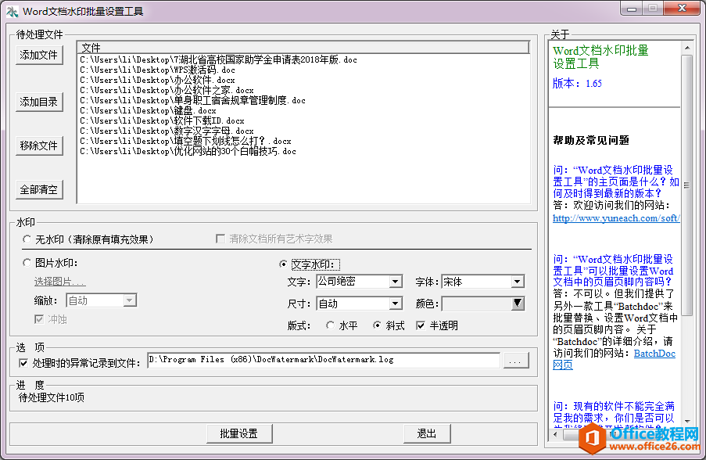Select the 7湖北省高校国家助学金申请表2018年版.doc row
The height and width of the screenshot is (460, 706).
pos(218,59)
